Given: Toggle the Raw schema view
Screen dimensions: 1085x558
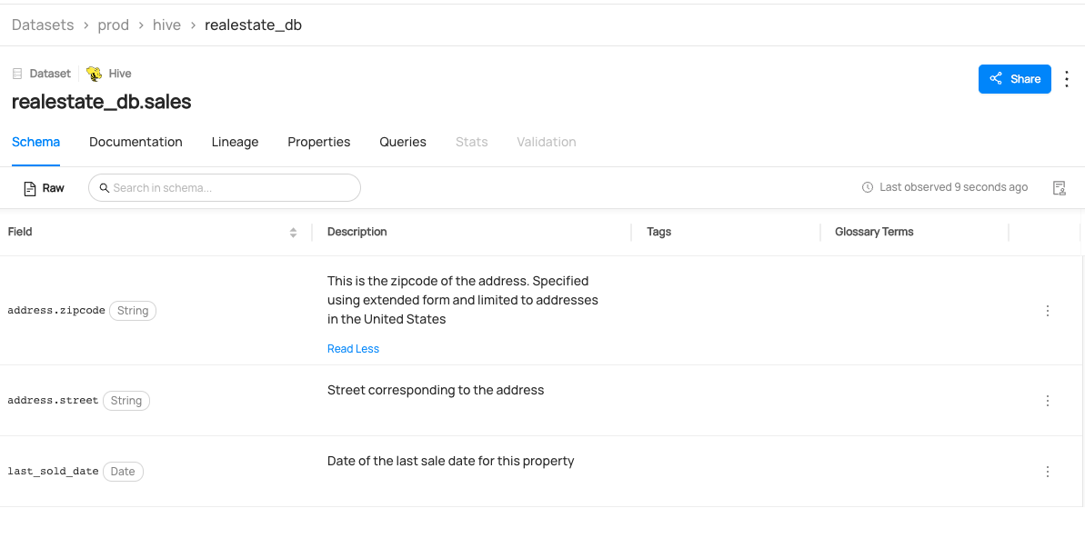Looking at the screenshot, I should (43, 187).
